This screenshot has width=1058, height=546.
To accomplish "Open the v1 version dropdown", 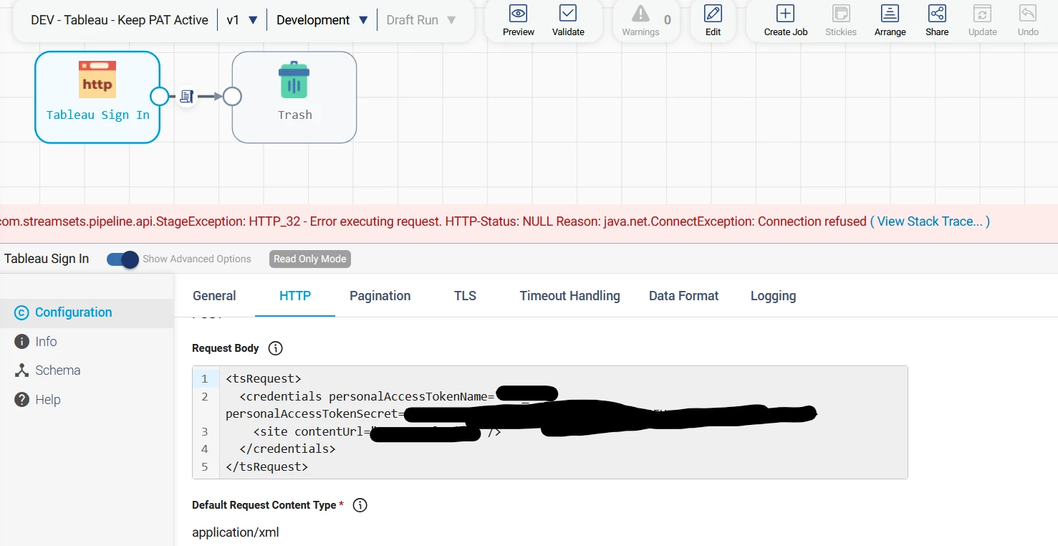I will pyautogui.click(x=241, y=20).
